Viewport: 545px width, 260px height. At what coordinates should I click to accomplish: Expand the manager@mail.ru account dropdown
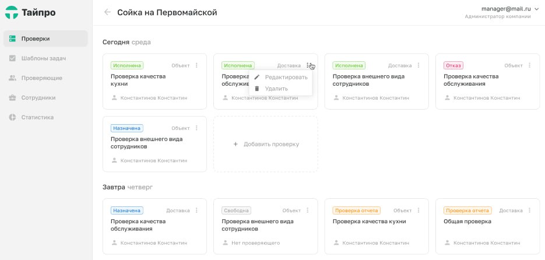(536, 9)
